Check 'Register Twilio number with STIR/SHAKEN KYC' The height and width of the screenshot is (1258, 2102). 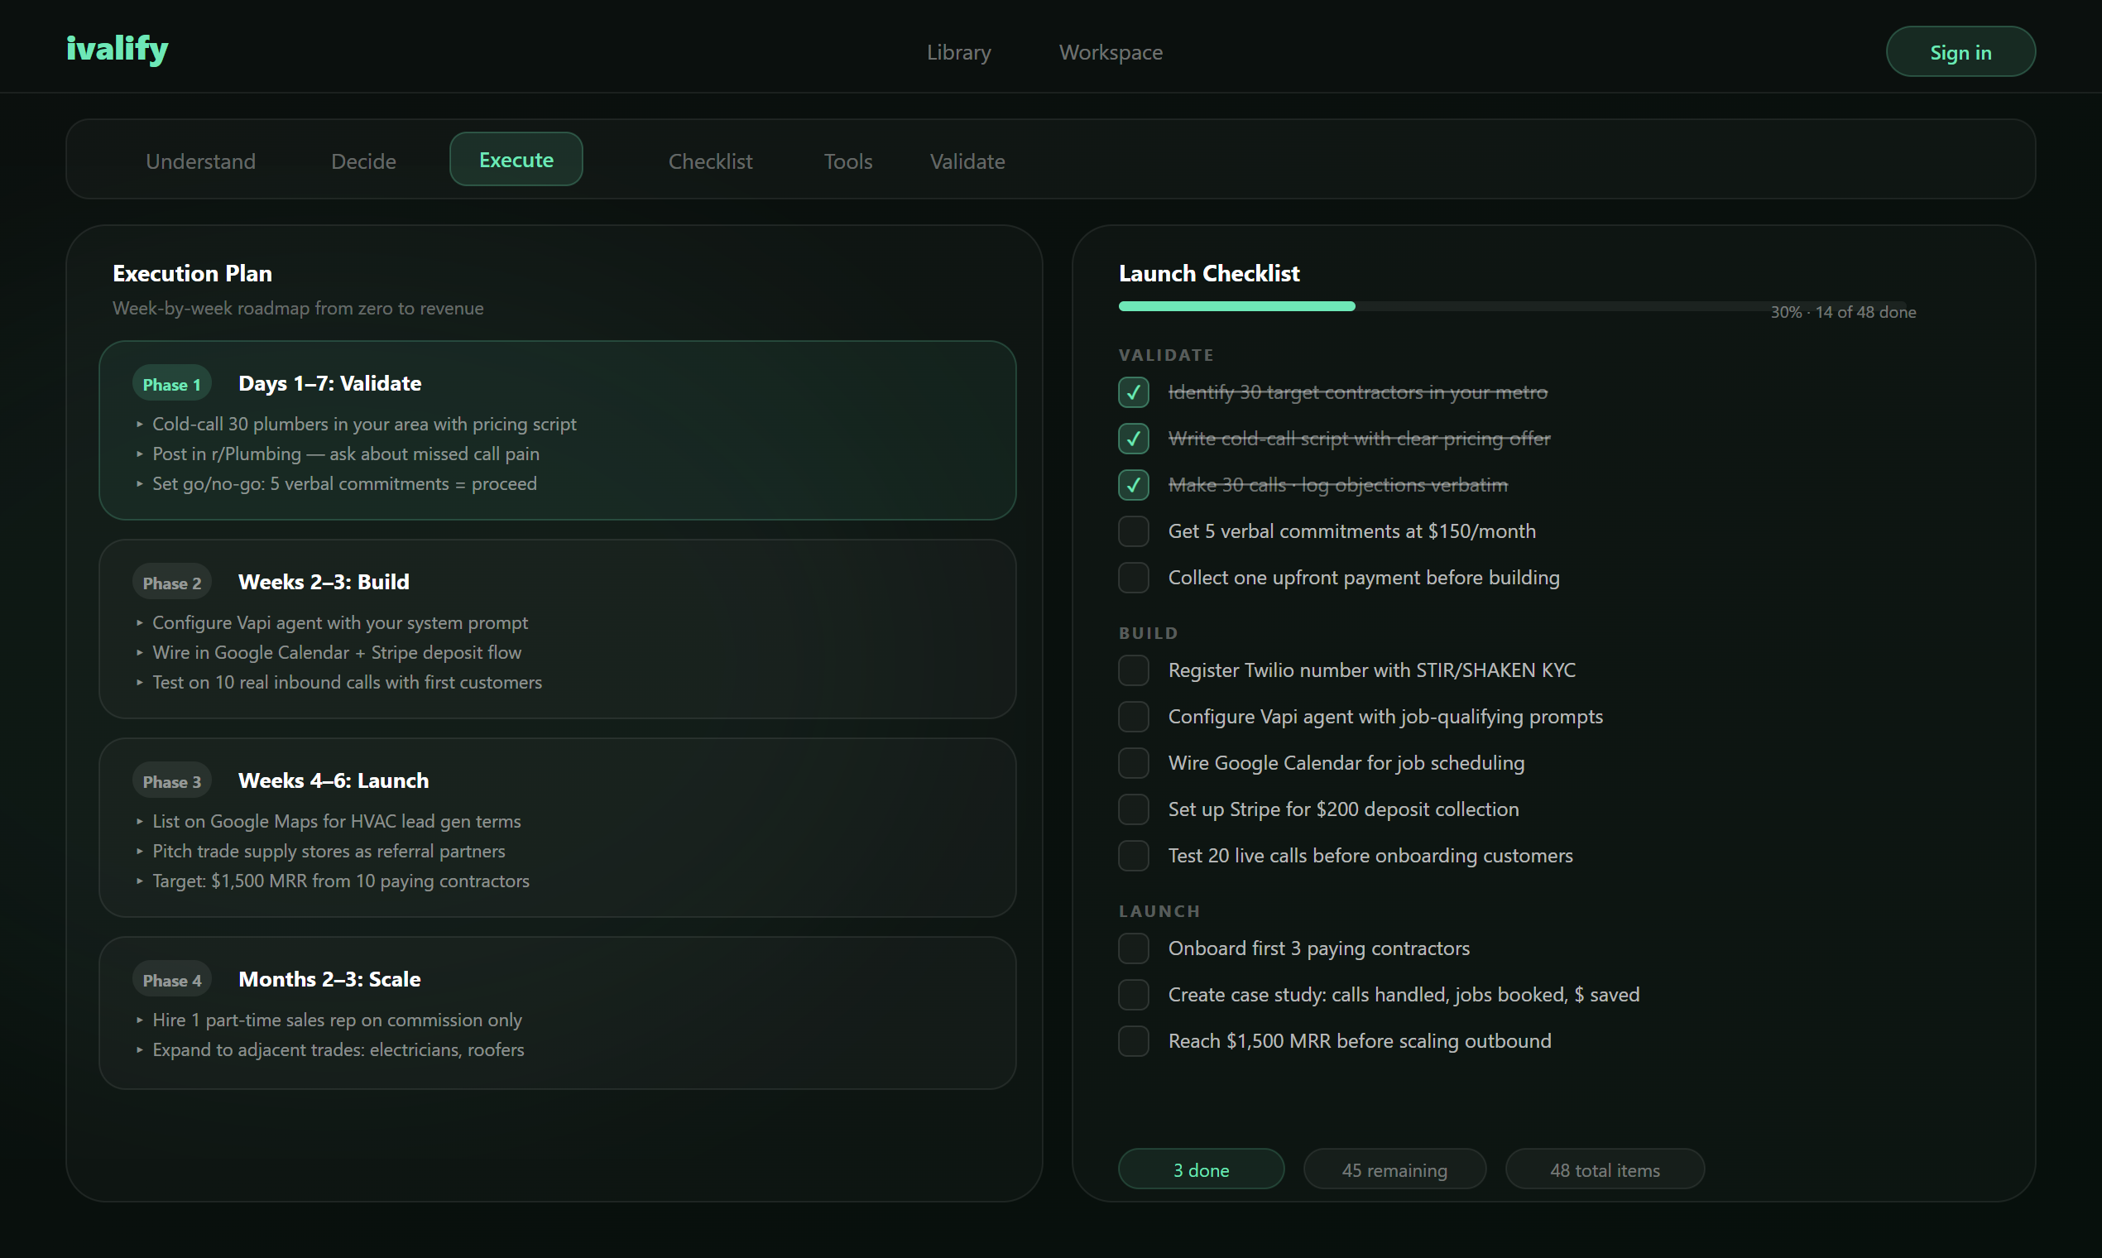point(1133,670)
